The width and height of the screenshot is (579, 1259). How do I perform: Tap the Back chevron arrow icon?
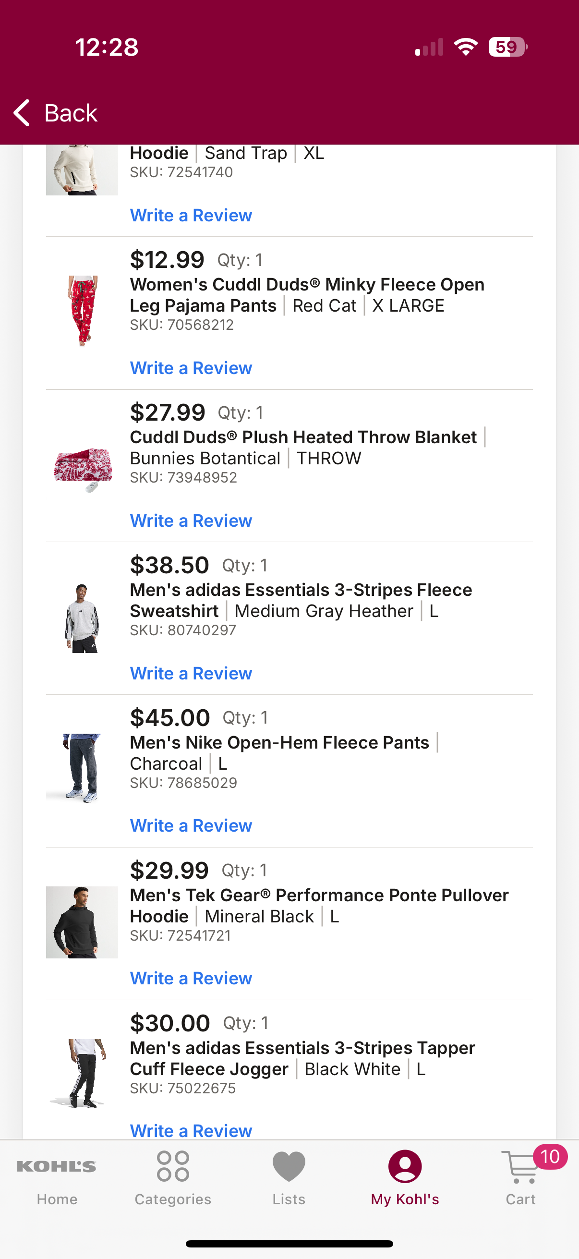point(22,113)
